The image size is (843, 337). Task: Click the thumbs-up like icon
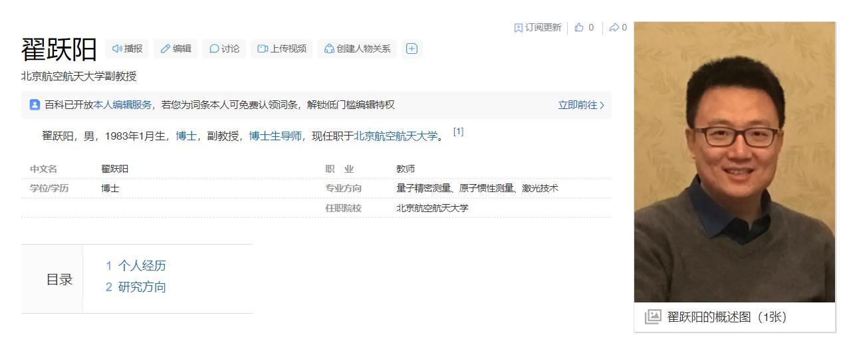pos(579,28)
